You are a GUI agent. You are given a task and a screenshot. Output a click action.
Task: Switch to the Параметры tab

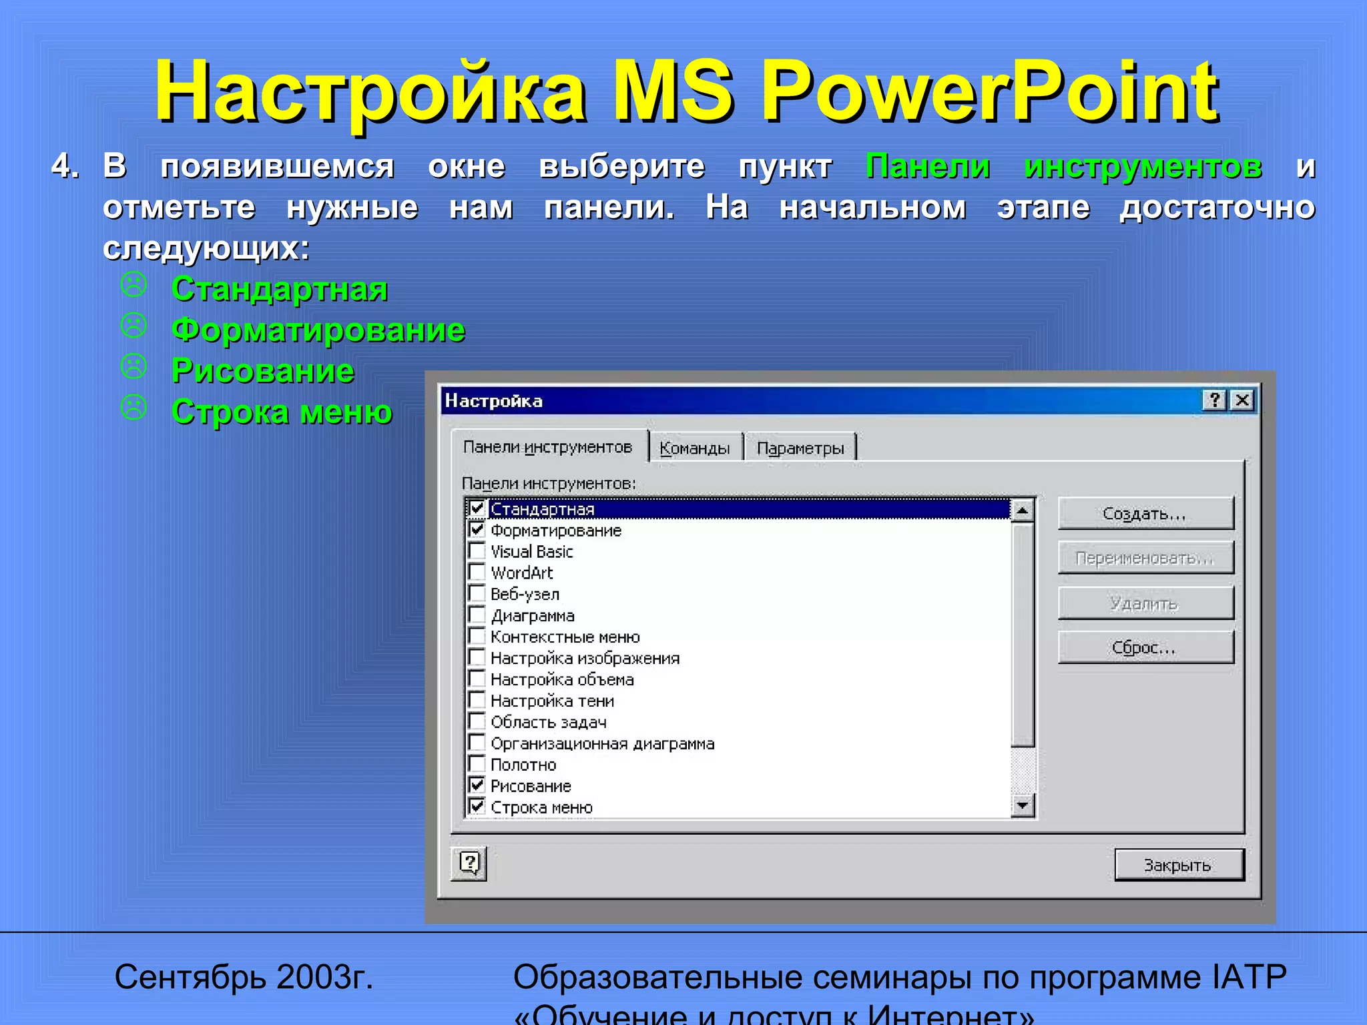[800, 448]
